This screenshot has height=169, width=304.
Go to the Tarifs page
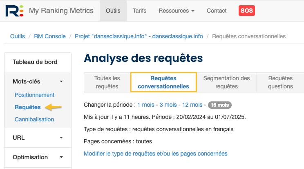tap(139, 11)
